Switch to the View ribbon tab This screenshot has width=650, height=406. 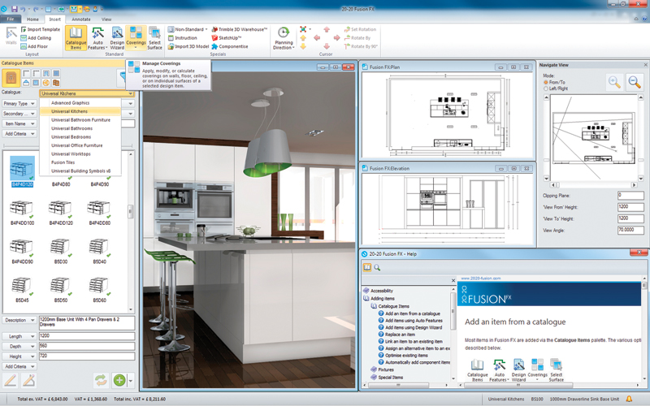pyautogui.click(x=106, y=19)
